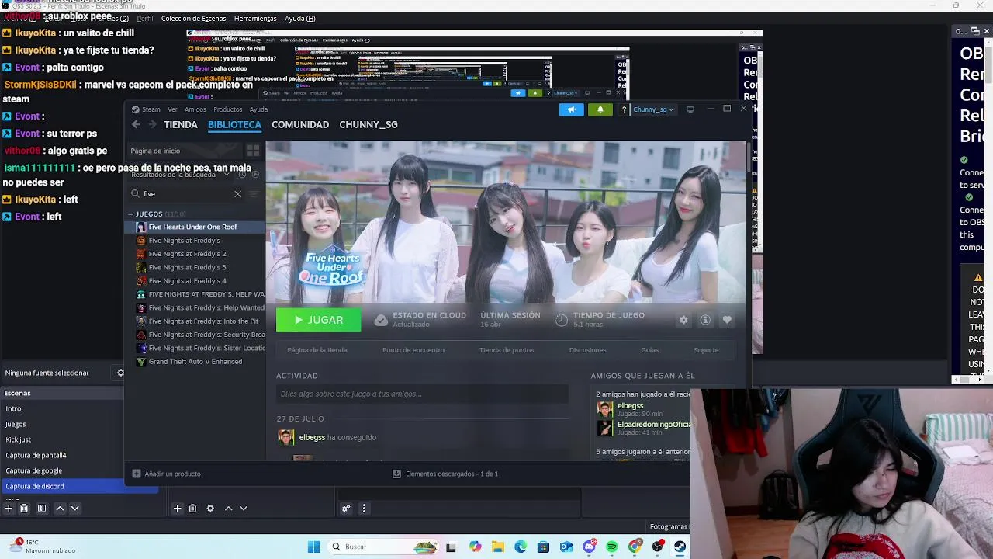
Task: Click Añadir un producto in Steam
Action: 167,474
